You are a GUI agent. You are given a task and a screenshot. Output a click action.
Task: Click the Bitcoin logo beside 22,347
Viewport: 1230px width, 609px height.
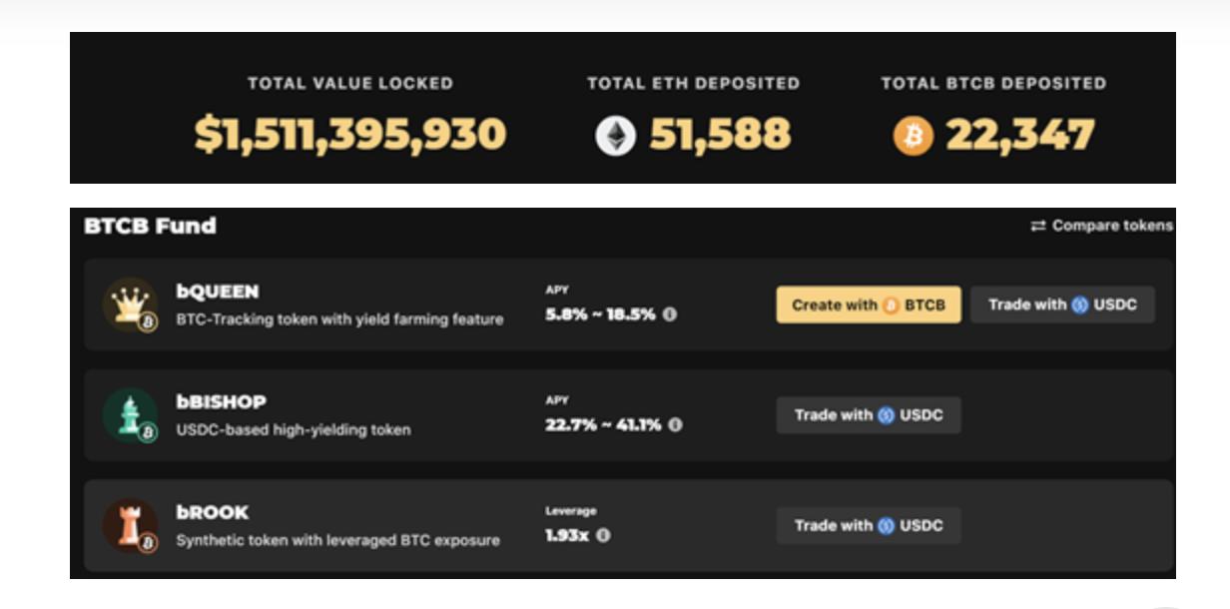(913, 136)
